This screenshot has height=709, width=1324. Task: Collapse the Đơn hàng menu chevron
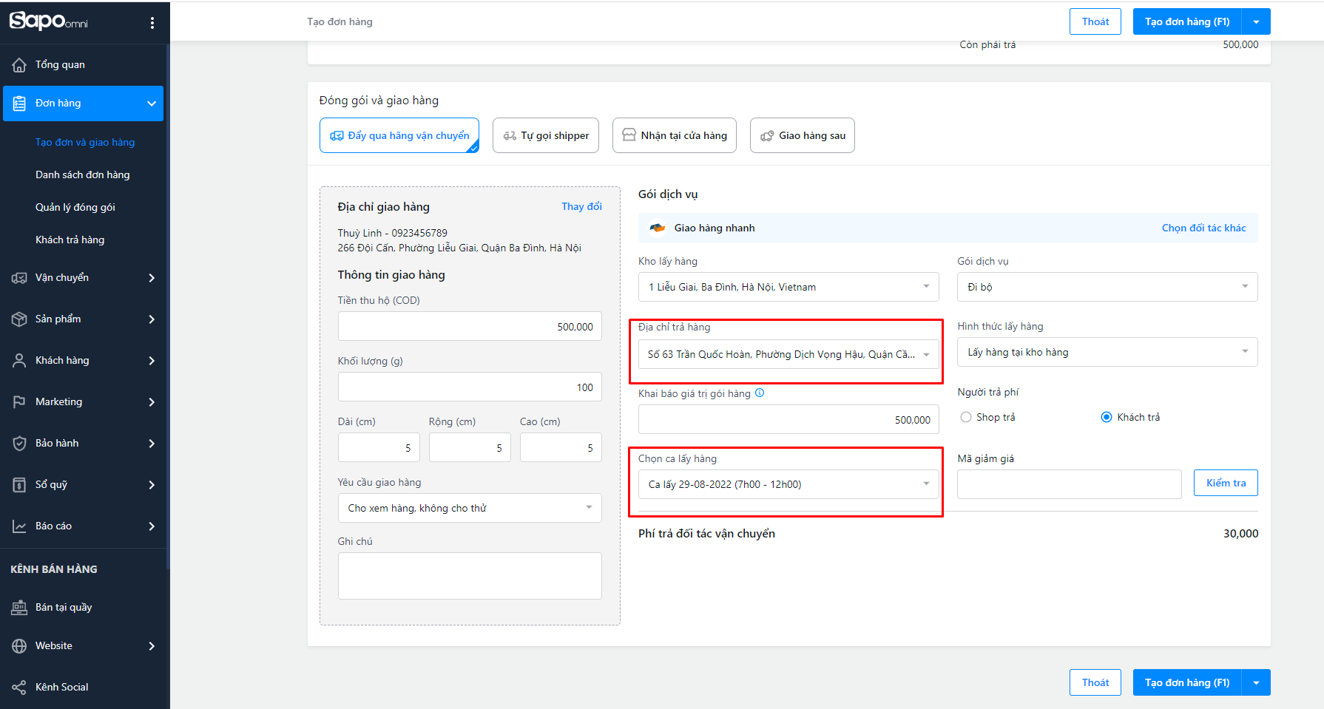point(152,104)
